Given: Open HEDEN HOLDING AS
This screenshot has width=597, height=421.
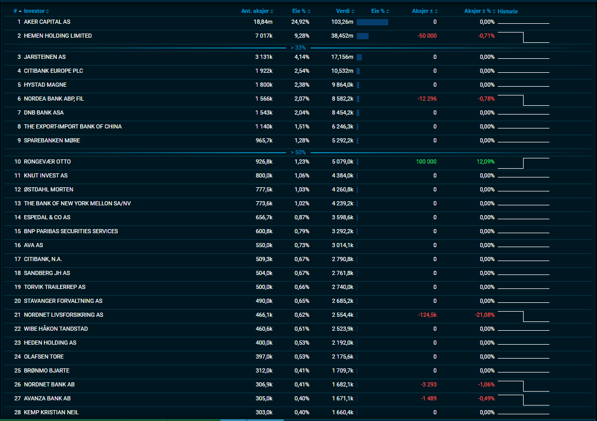Looking at the screenshot, I should [50, 343].
